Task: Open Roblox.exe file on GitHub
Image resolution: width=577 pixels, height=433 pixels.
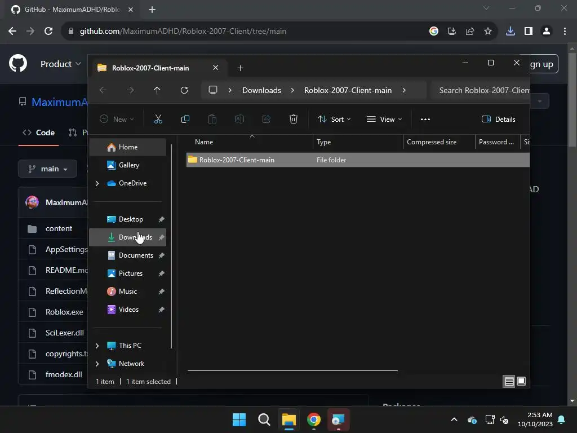Action: coord(64,312)
